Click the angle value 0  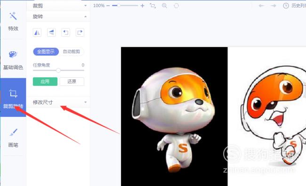(83, 65)
